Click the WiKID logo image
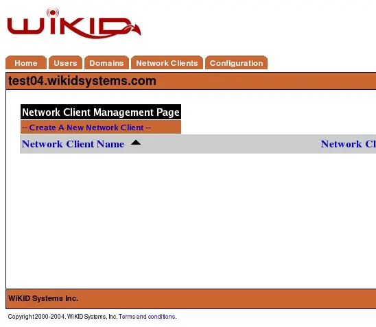The height and width of the screenshot is (327, 376). tap(74, 23)
